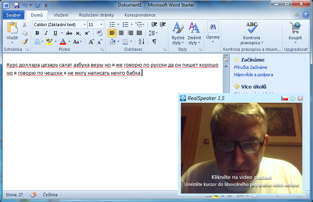Open the Korespondence tab
Image resolution: width=313 pixels, height=202 pixels.
click(x=140, y=15)
